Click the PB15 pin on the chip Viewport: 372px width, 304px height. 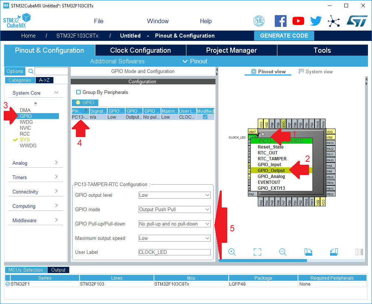(330, 177)
